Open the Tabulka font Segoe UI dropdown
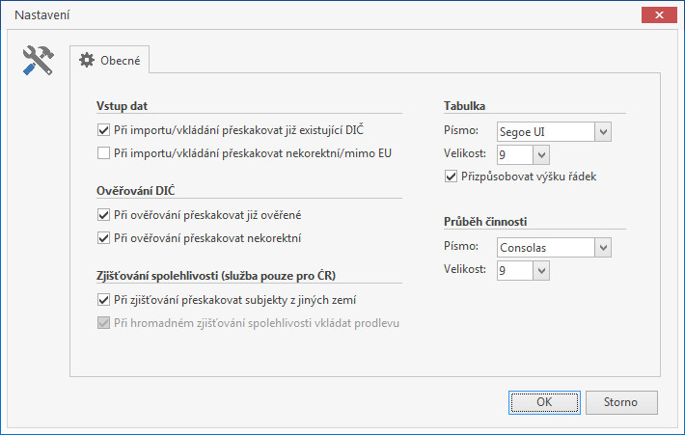 click(x=603, y=131)
